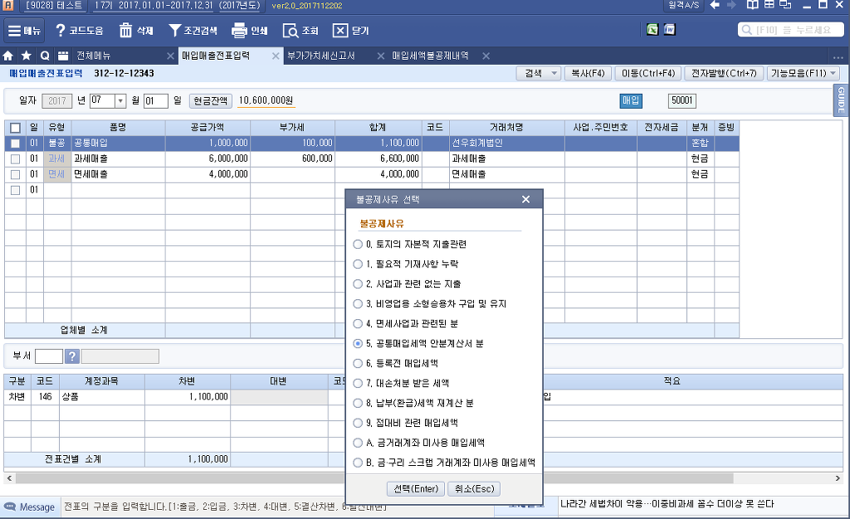Click the blue question mark next to 부서

click(x=72, y=357)
